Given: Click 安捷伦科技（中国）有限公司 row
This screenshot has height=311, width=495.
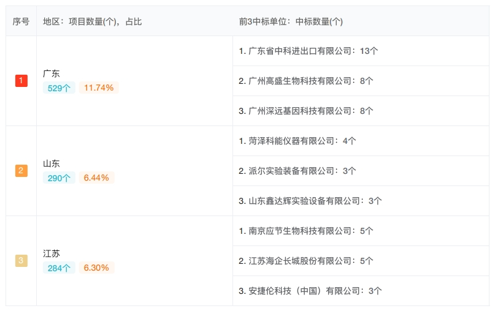Looking at the screenshot, I should [361, 291].
